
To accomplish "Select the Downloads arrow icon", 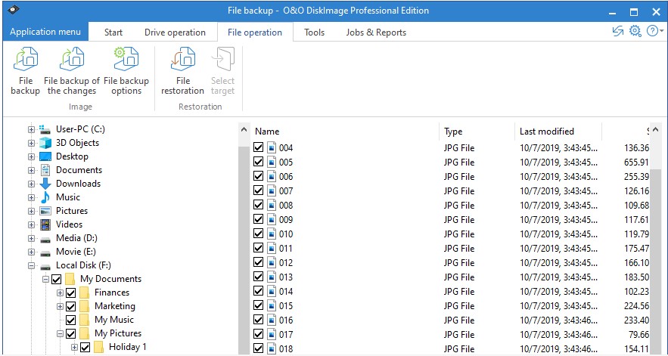I will (45, 184).
